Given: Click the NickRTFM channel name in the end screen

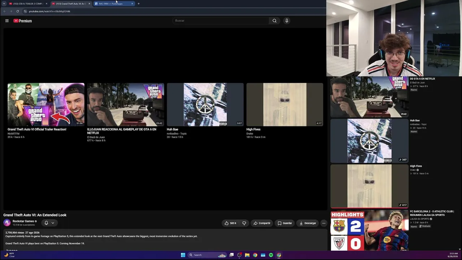Looking at the screenshot, I should click(x=13, y=134).
